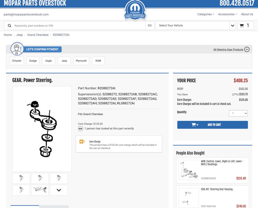Open the Select Your Vehicle dropdown
The width and height of the screenshot is (258, 208).
(196, 26)
